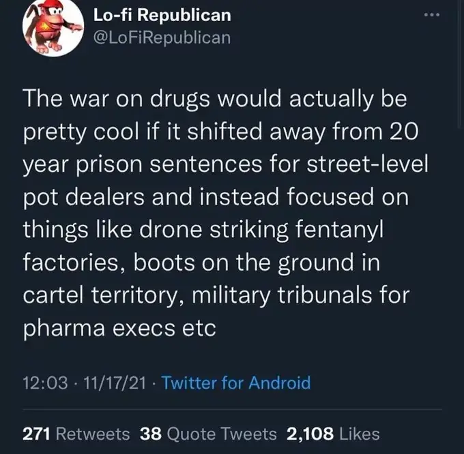The width and height of the screenshot is (464, 454).
Task: Click the divider line above stats row
Action: coord(232,410)
